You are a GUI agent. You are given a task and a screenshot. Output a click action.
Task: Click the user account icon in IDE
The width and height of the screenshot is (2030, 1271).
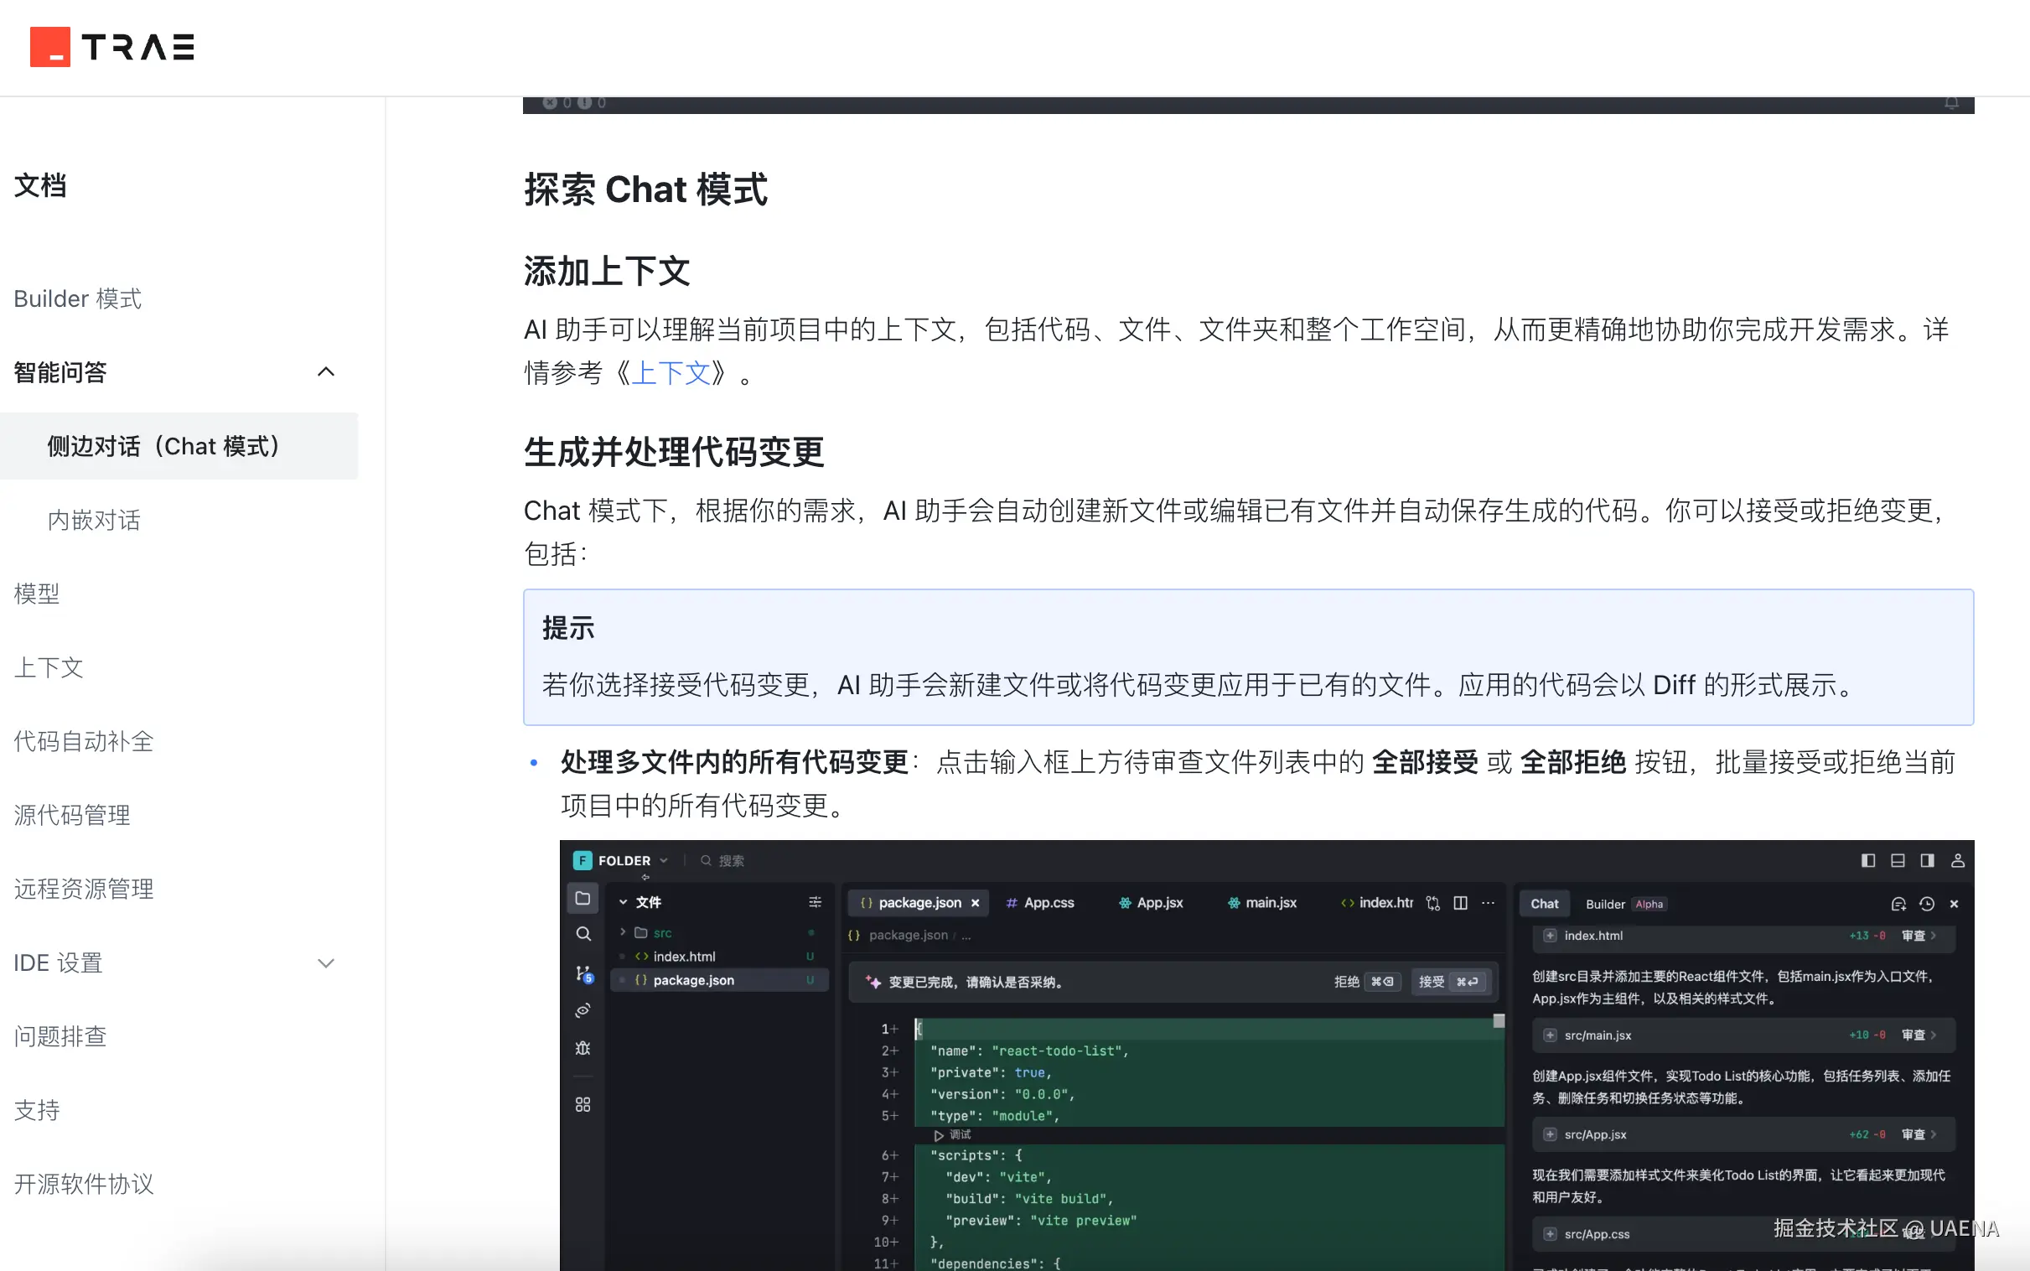click(x=1957, y=860)
